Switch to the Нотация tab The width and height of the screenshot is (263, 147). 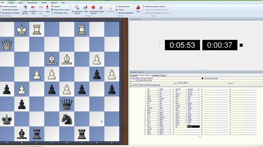134,75
